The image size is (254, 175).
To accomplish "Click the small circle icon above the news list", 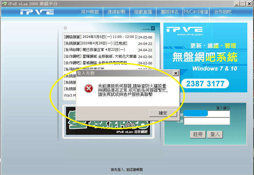I will click(x=65, y=28).
